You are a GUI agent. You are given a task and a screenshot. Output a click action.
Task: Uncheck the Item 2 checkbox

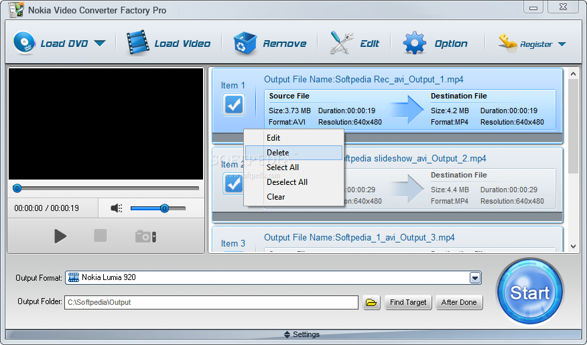233,184
